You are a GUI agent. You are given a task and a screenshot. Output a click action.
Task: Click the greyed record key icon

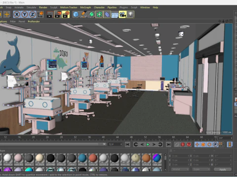point(177,145)
